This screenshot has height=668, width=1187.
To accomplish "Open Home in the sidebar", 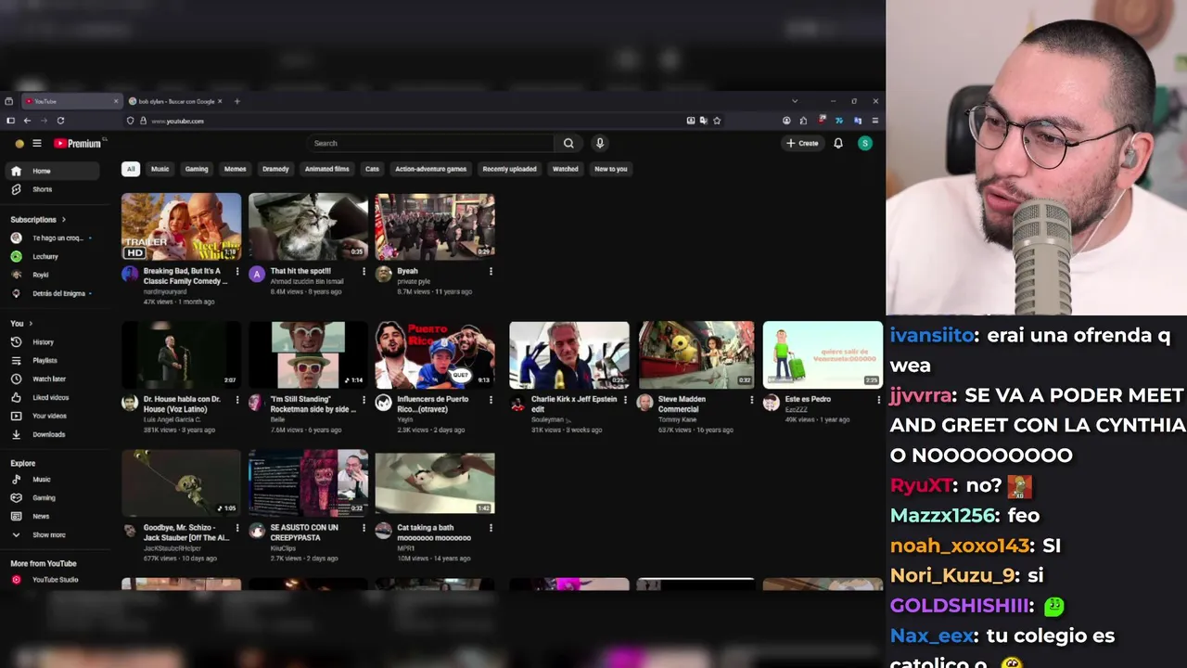I will (52, 171).
